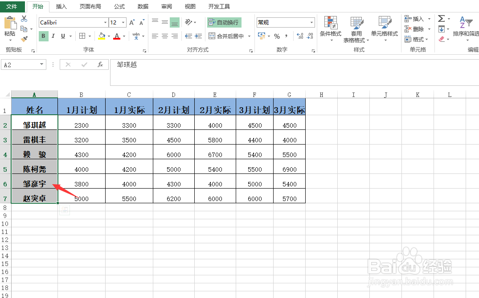Click the formula bar containing 邹琪越

tap(294, 72)
